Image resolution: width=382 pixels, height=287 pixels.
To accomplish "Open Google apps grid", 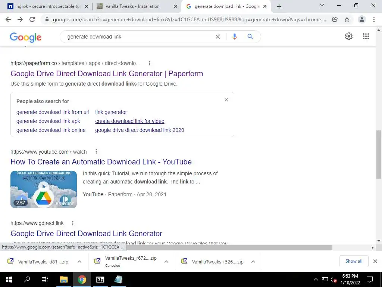I will click(366, 36).
